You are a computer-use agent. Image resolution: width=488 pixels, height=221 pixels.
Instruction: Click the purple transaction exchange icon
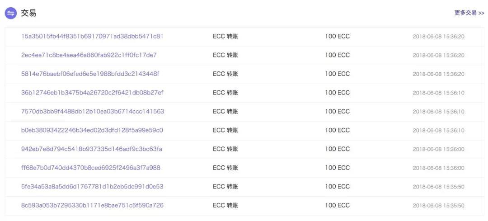pyautogui.click(x=10, y=13)
